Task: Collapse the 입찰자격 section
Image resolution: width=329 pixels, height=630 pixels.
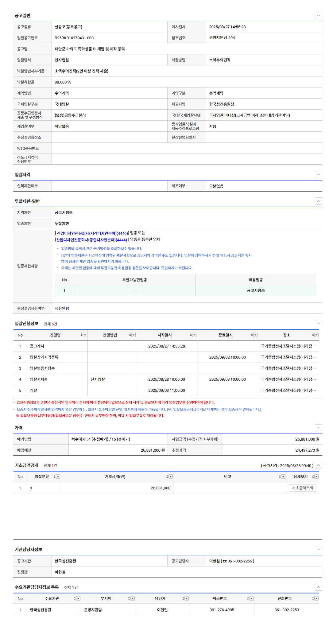Action: [319, 174]
